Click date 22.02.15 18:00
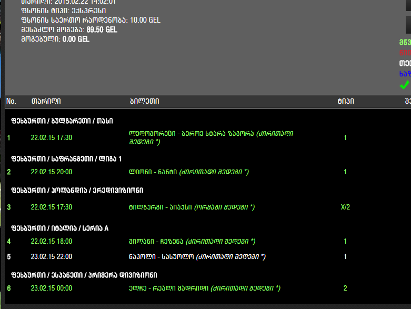Image resolution: width=411 pixels, height=309 pixels. pyautogui.click(x=52, y=242)
